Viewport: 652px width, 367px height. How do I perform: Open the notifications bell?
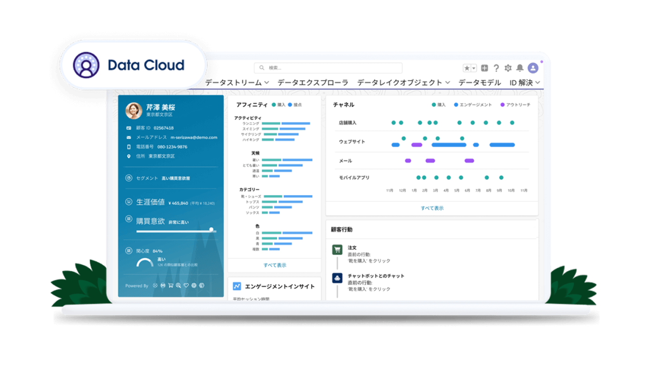pyautogui.click(x=520, y=68)
